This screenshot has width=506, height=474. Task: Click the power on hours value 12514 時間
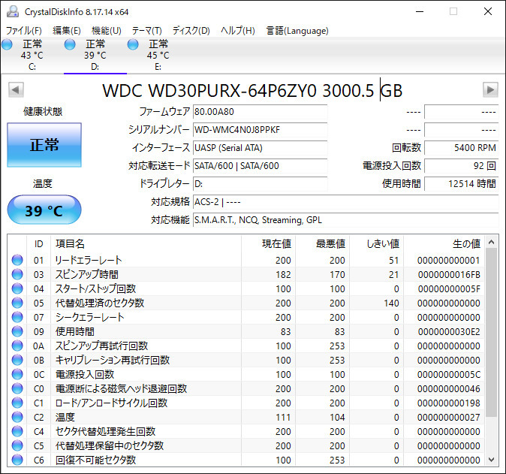click(462, 184)
